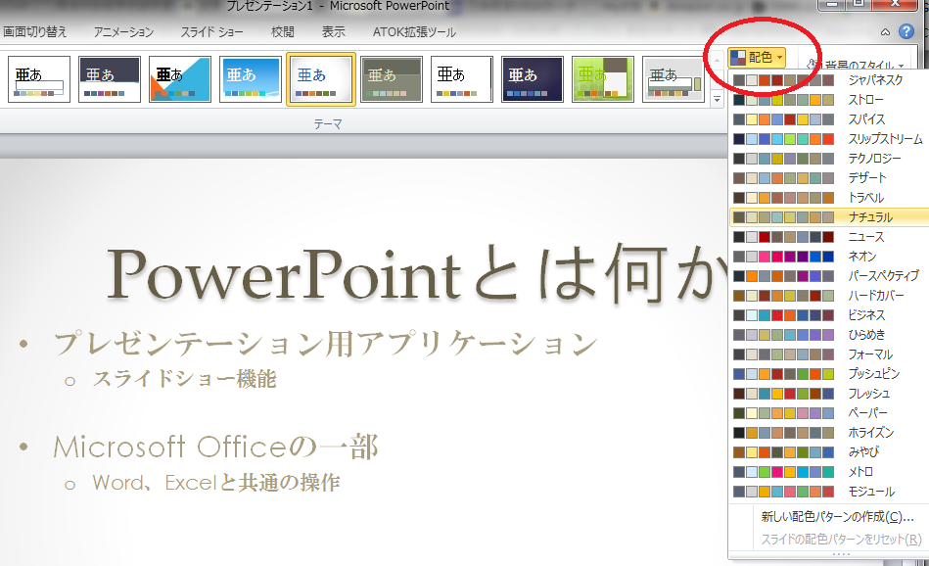This screenshot has width=929, height=566.
Task: Select the メトロ color scheme
Action: (829, 471)
